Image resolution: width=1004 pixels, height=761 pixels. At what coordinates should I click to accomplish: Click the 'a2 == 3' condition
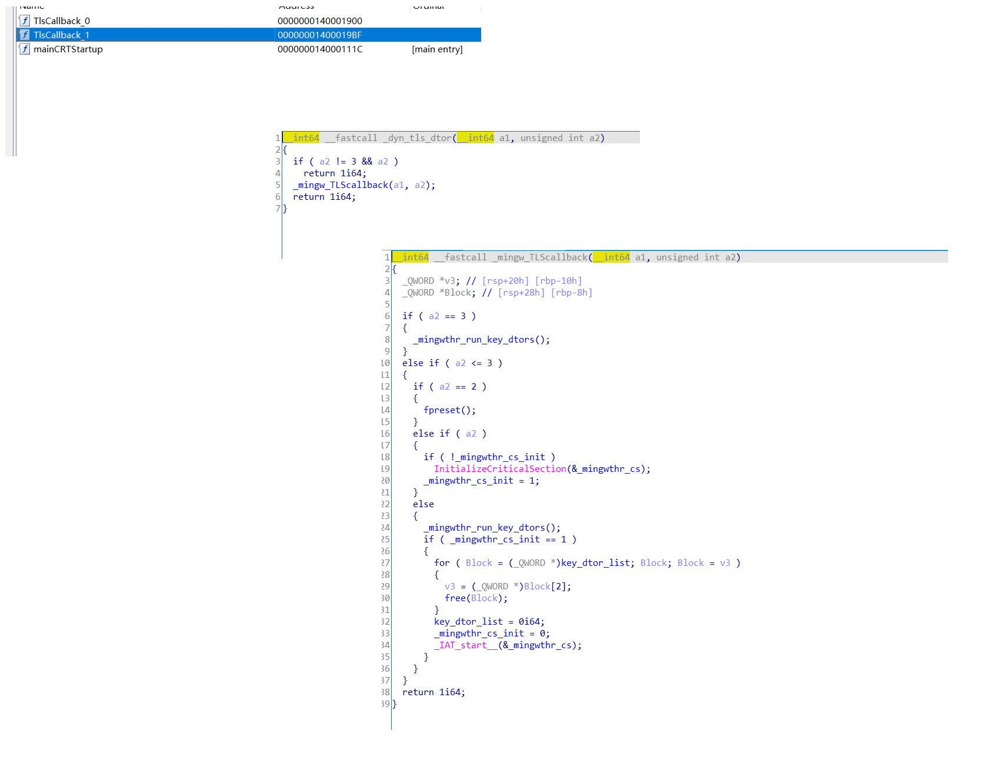(447, 316)
